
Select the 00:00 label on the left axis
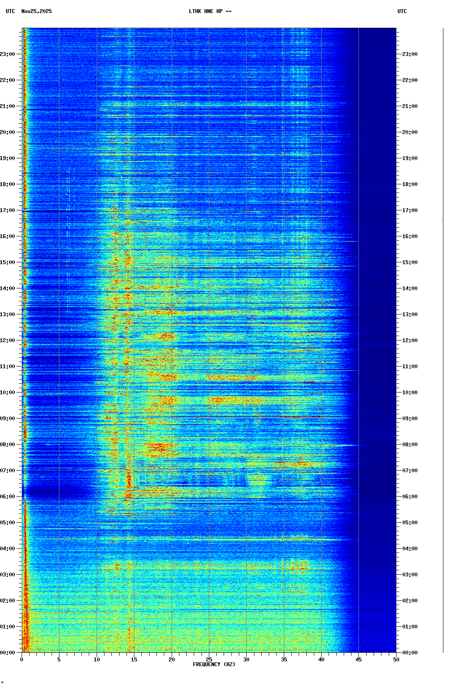tap(8, 653)
